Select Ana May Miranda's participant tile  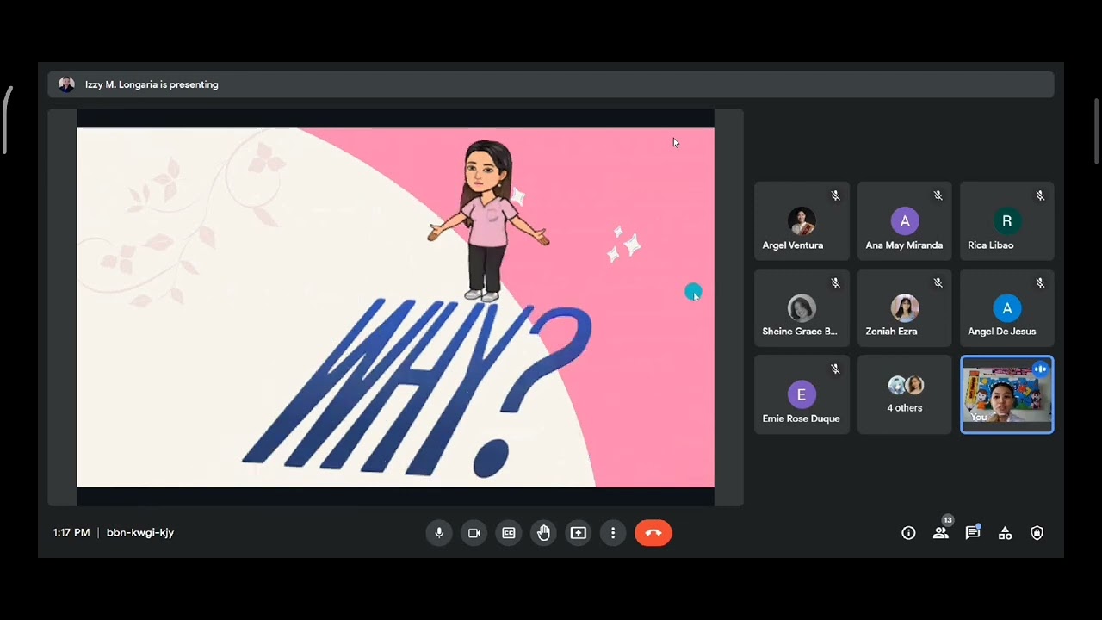click(x=904, y=221)
